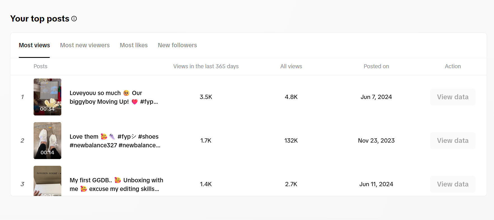
Task: View data for the Nov 23, 2023 post
Action: (453, 141)
